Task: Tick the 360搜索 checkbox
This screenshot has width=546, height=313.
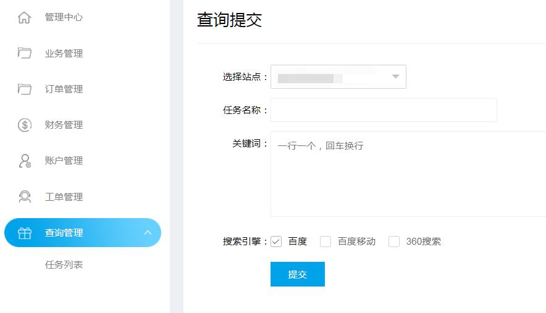Action: click(394, 242)
